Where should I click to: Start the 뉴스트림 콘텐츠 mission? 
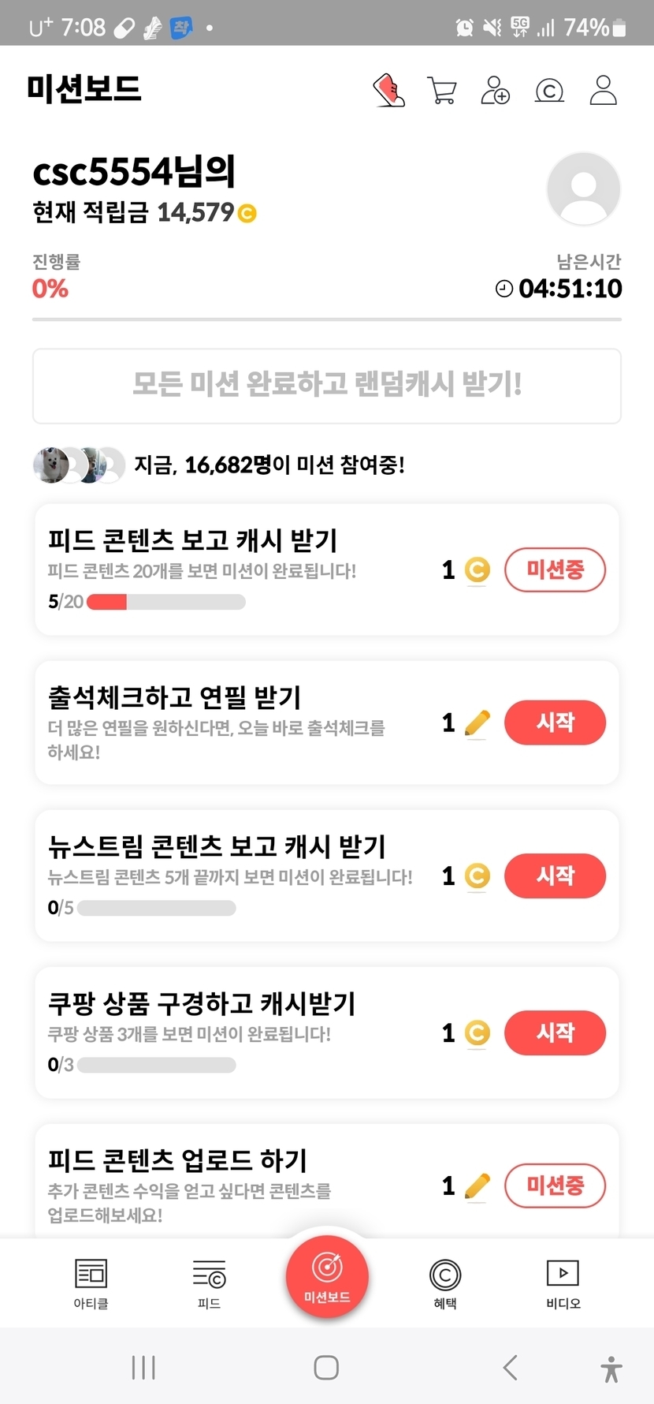pyautogui.click(x=555, y=876)
